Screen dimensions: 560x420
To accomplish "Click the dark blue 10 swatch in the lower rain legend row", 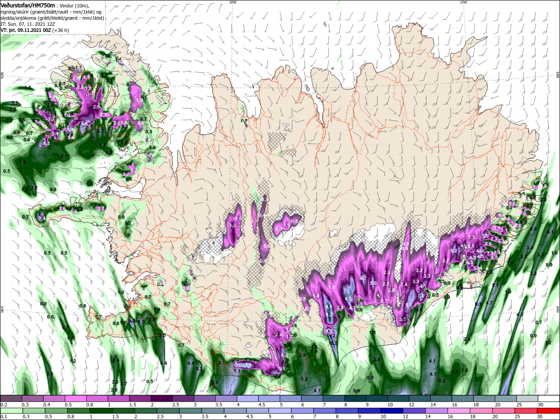I will click(x=391, y=411).
